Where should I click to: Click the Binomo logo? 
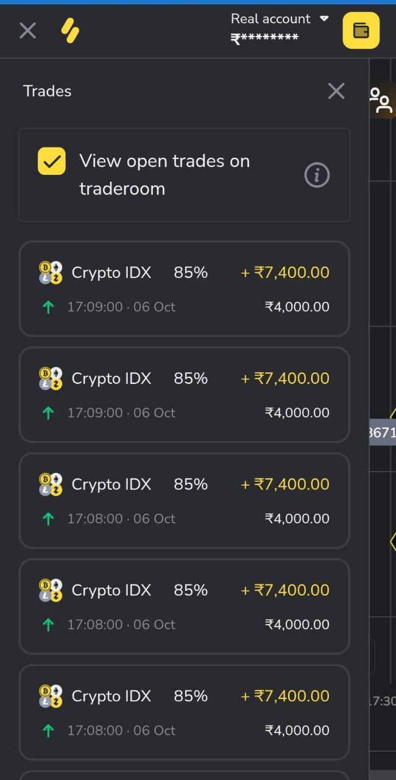point(69,30)
